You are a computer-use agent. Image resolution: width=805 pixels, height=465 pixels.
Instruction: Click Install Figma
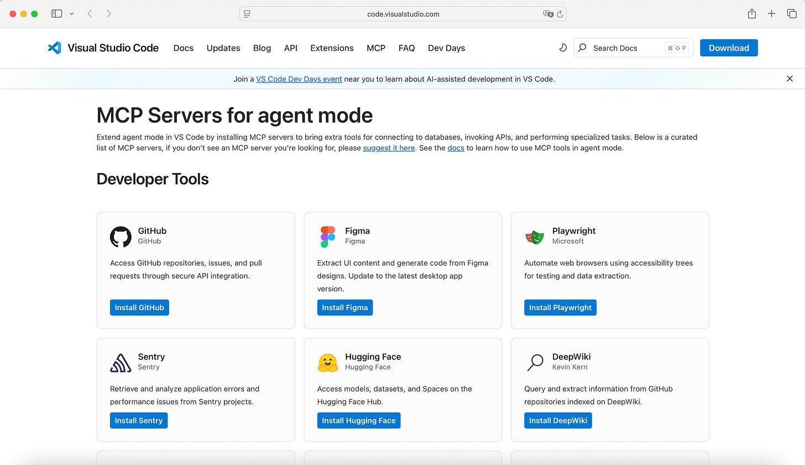(345, 307)
